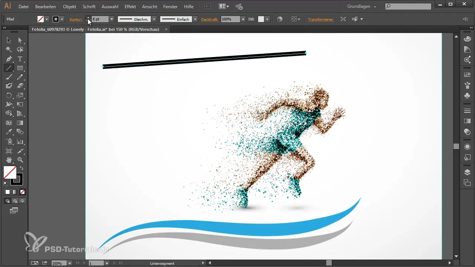The image size is (475, 267).
Task: Enable Draw Inside mode
Action: pyautogui.click(x=23, y=201)
